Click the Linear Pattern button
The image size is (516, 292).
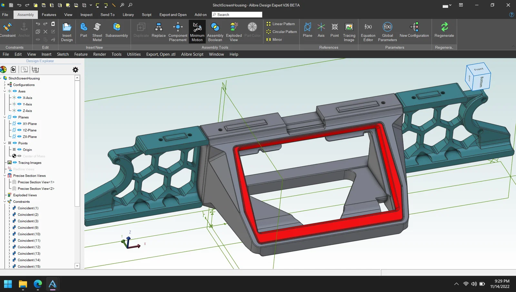tap(281, 24)
